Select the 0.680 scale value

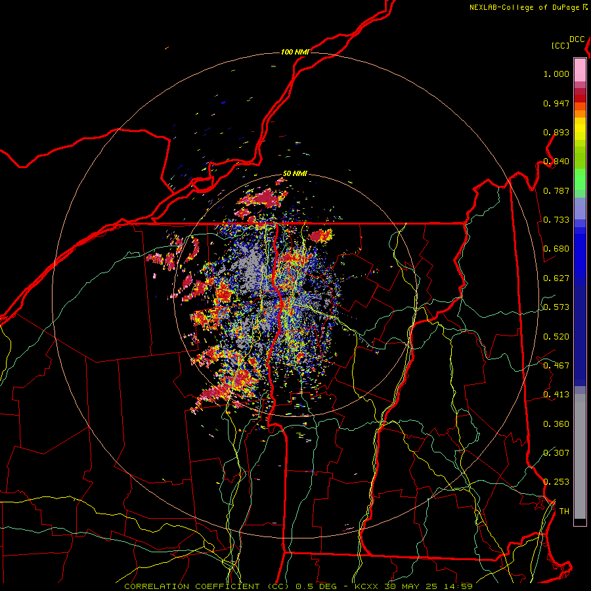tap(556, 249)
